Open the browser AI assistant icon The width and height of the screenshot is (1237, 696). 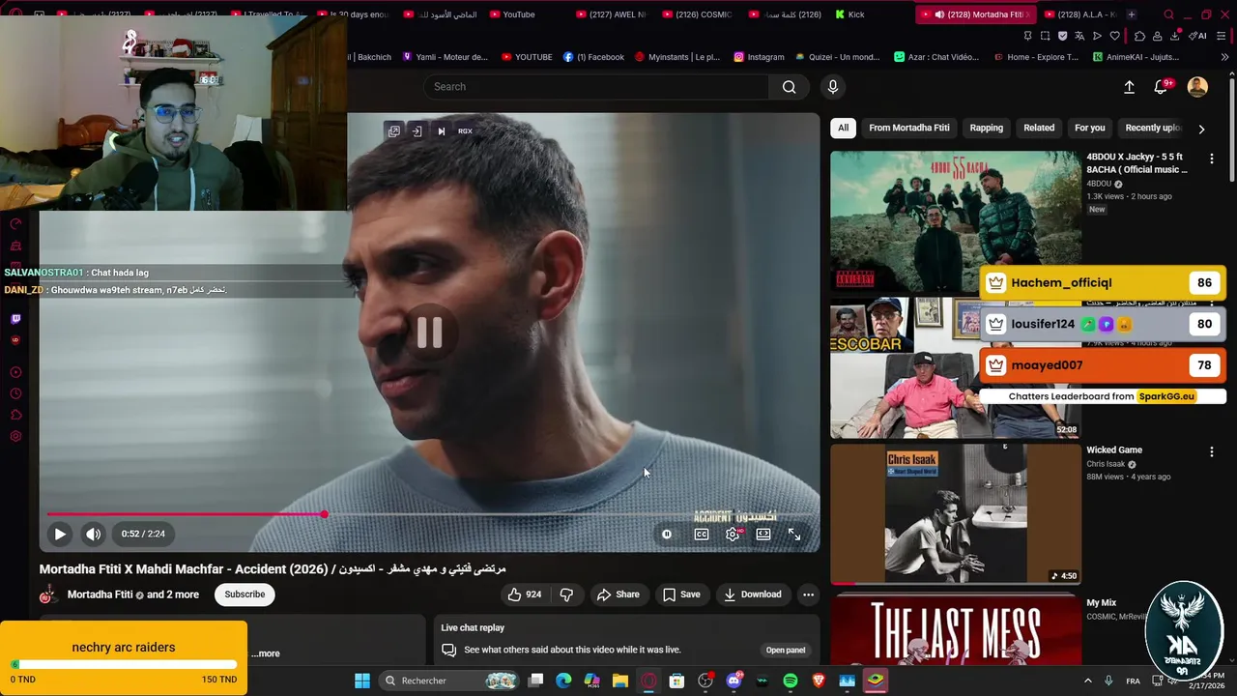click(1198, 36)
